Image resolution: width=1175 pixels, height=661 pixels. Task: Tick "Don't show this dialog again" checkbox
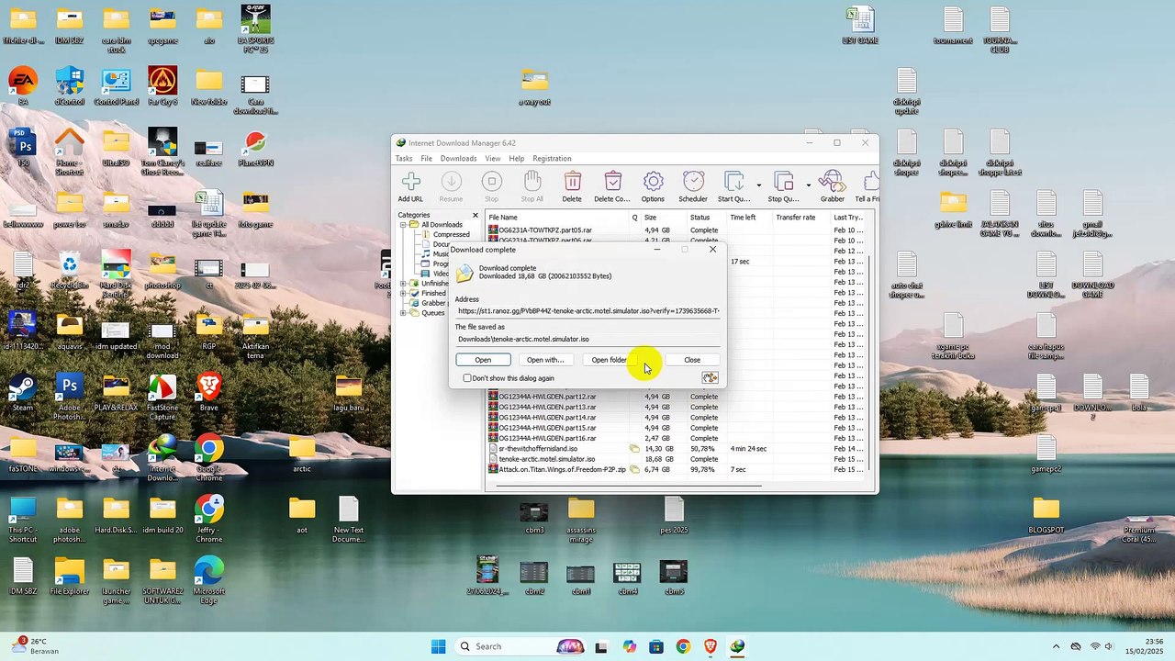(467, 378)
